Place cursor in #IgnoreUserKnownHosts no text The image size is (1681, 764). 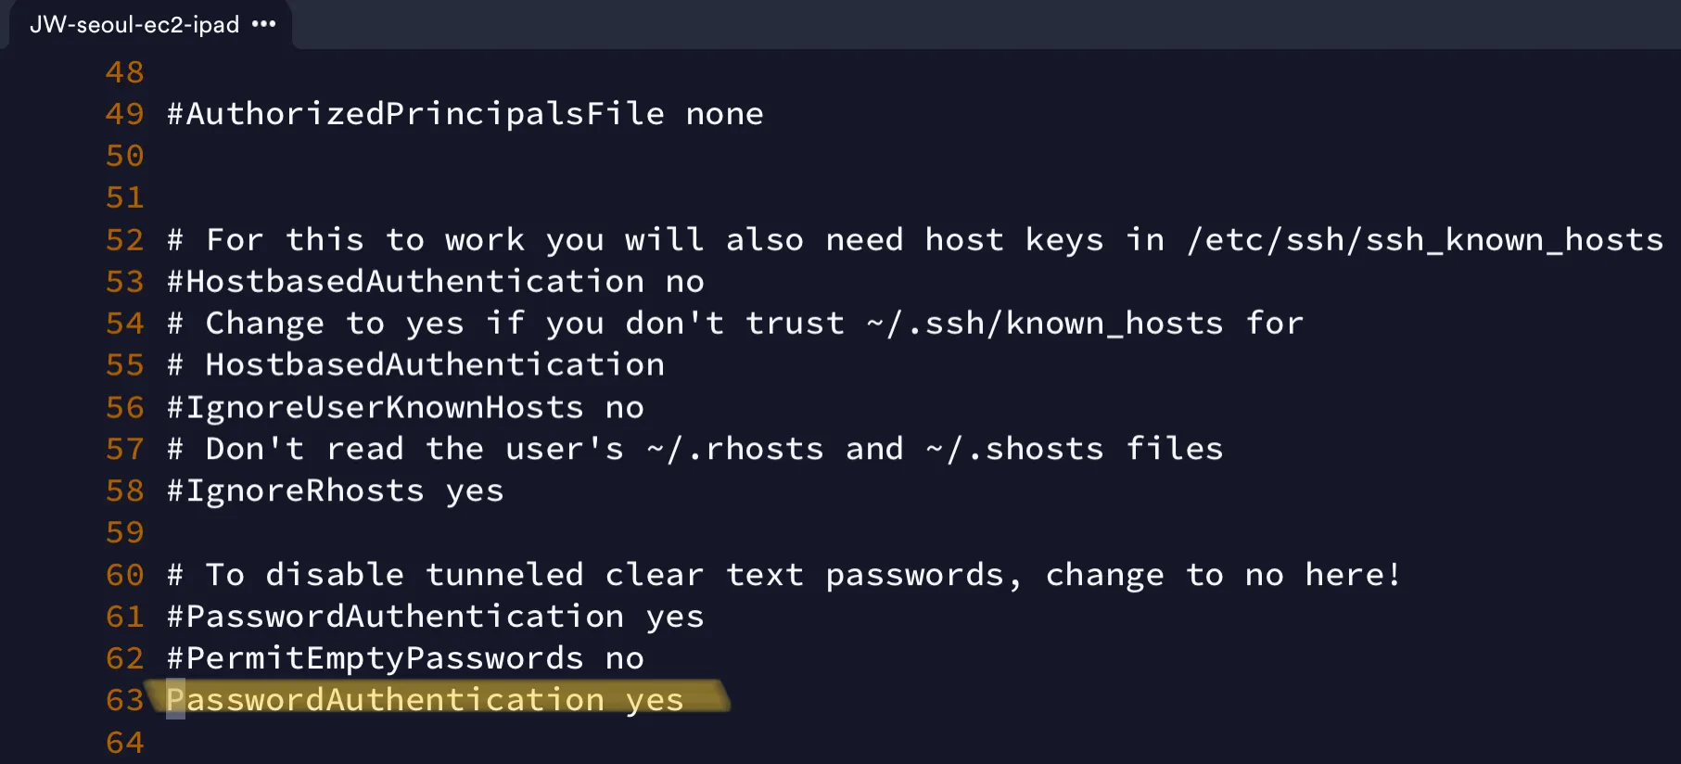405,408
